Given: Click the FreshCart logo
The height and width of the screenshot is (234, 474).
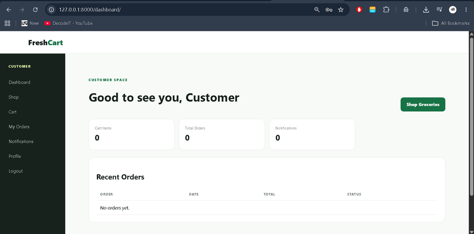Looking at the screenshot, I should point(46,42).
